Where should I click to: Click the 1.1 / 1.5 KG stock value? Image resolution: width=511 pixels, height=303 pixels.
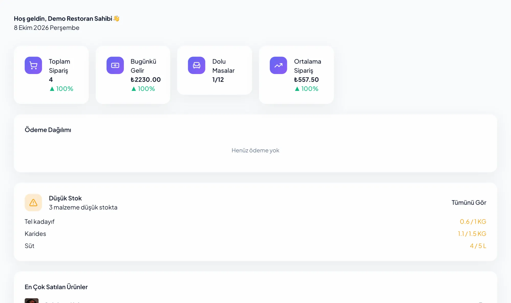coord(472,234)
